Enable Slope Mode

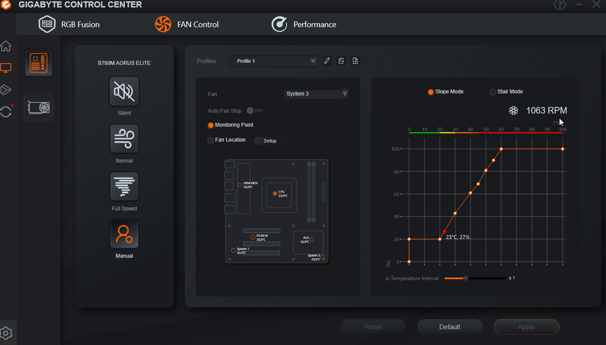tap(430, 92)
